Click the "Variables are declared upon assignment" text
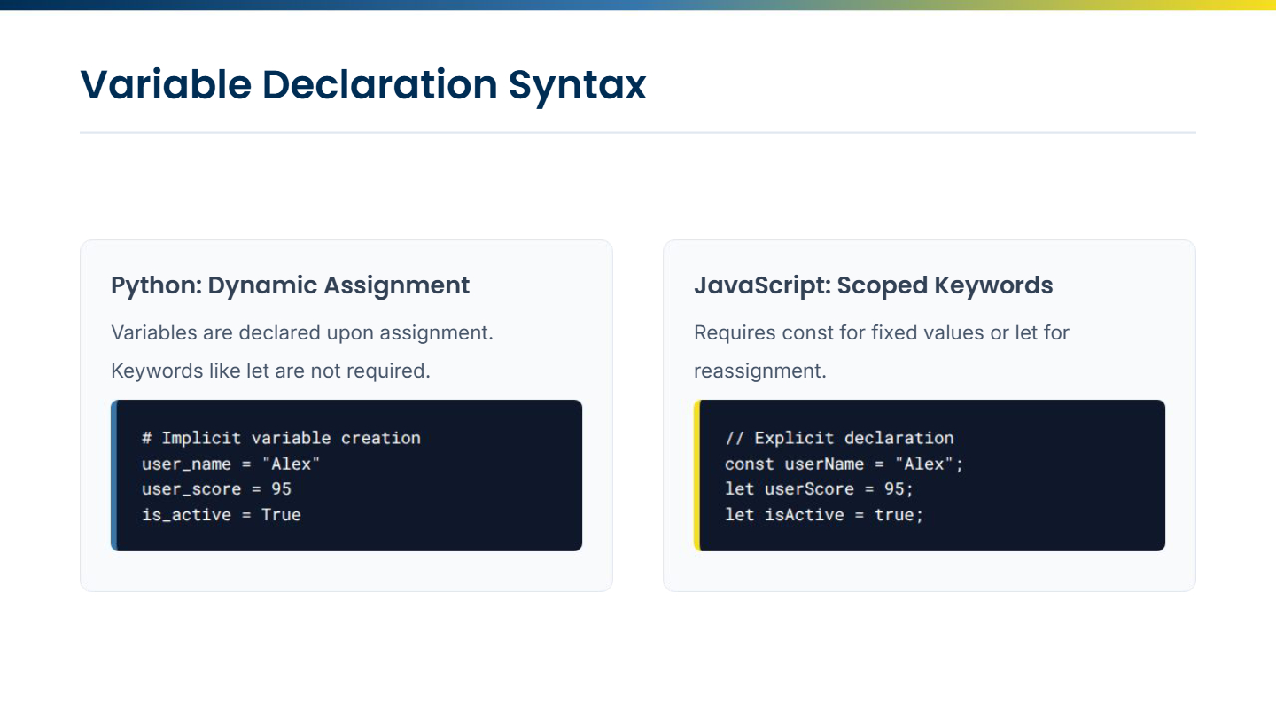The width and height of the screenshot is (1276, 718). tap(301, 333)
